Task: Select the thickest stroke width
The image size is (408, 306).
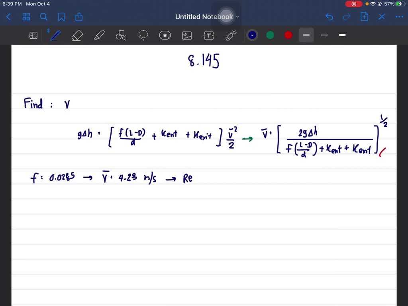Action: pyautogui.click(x=342, y=35)
